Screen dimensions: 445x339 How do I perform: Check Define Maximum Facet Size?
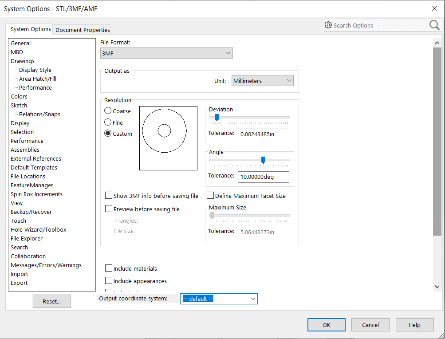pos(210,195)
